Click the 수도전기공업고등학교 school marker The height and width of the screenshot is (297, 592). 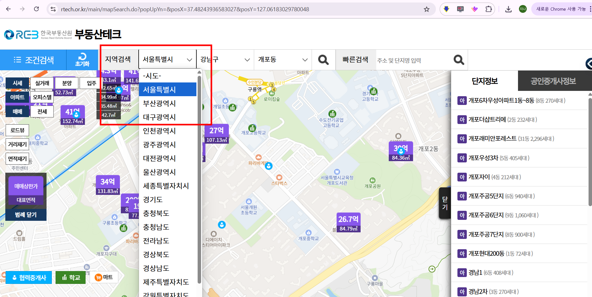332,114
